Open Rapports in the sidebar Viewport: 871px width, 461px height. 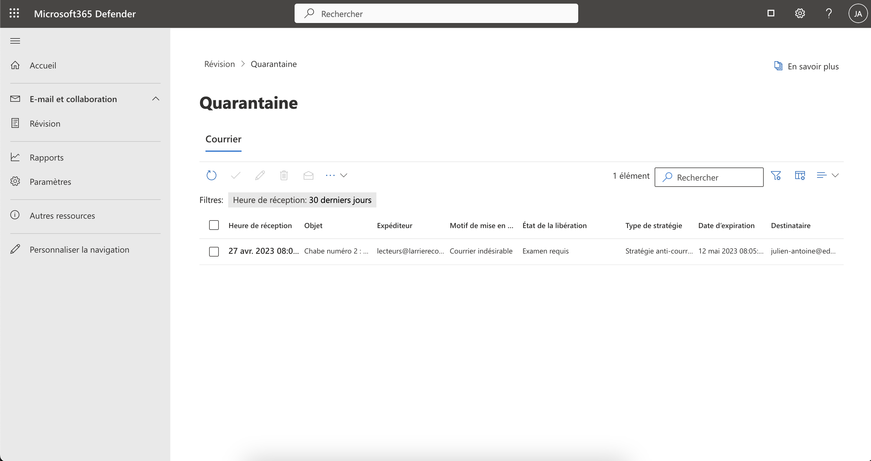47,158
